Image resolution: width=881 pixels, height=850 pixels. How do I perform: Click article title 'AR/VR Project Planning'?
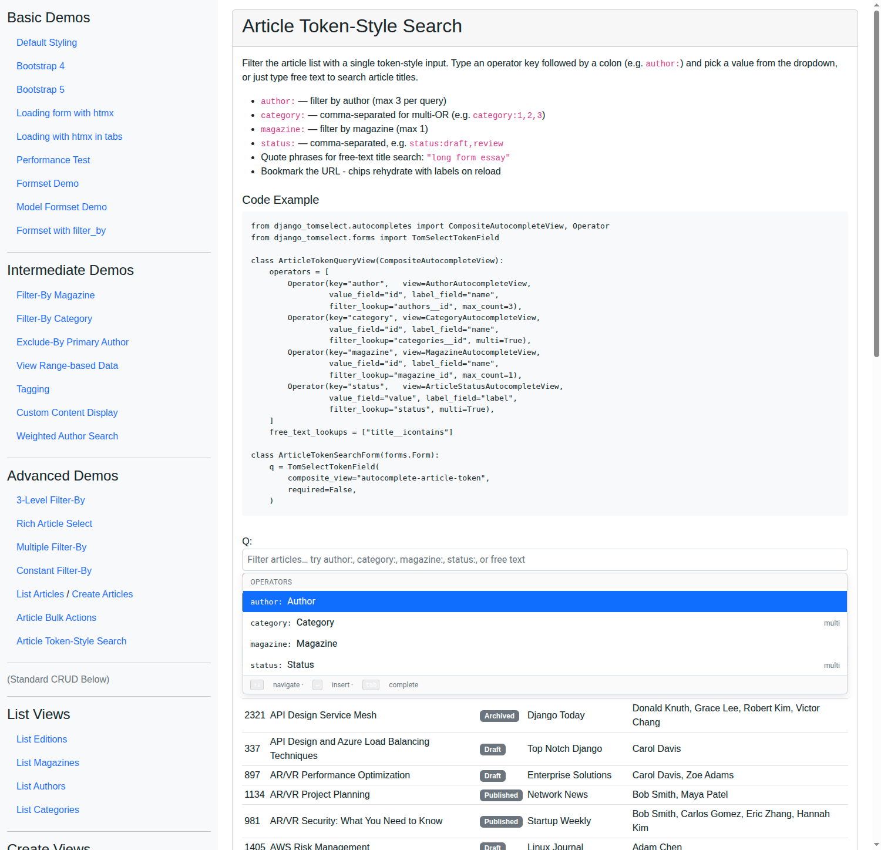(320, 795)
